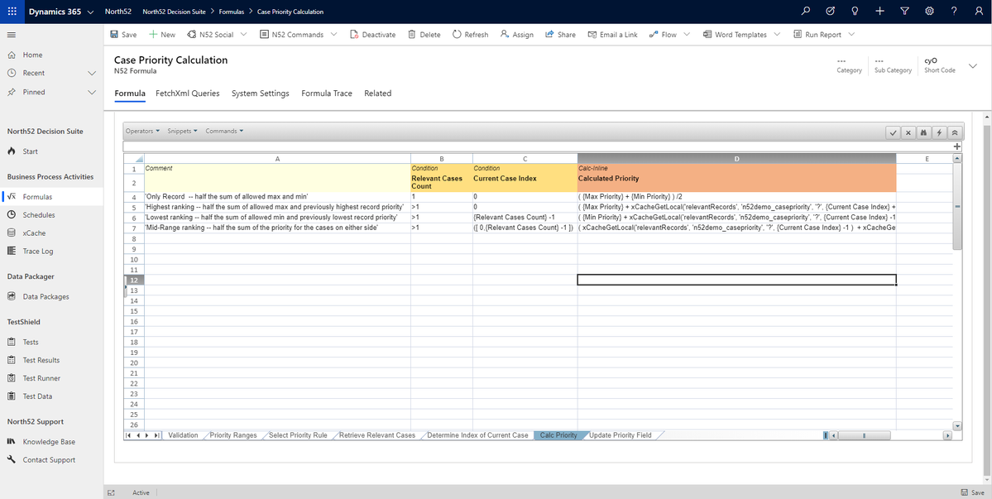Click the lightbulb assistant icon
Viewport: 992px width, 499px height.
[x=855, y=12]
